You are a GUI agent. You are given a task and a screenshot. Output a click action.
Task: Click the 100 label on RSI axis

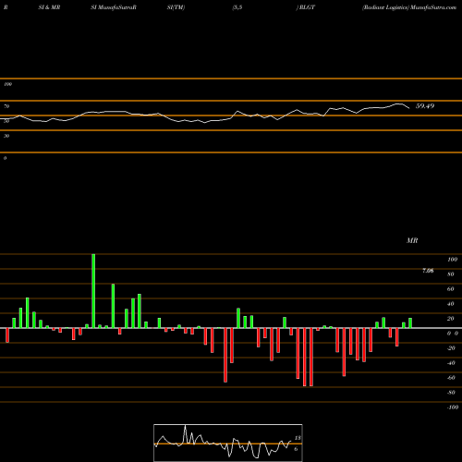[x=7, y=84]
